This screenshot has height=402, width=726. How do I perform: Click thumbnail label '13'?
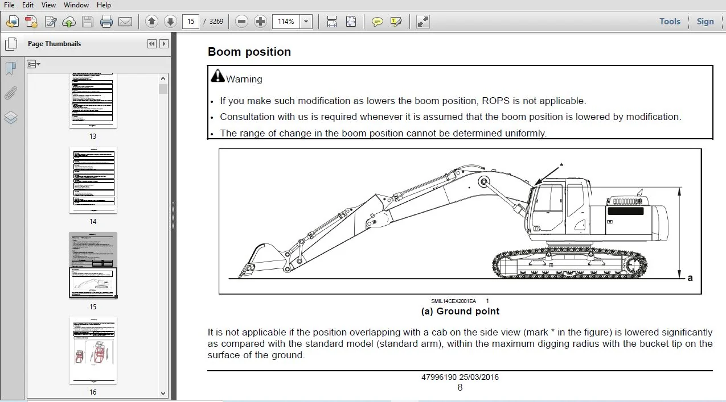click(93, 136)
